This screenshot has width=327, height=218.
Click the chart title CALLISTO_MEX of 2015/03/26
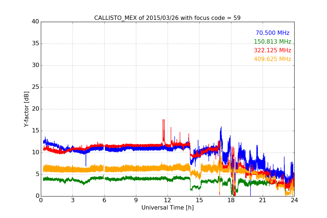coord(167,18)
